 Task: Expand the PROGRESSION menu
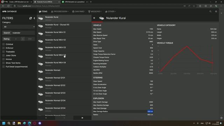click(x=60, y=12)
